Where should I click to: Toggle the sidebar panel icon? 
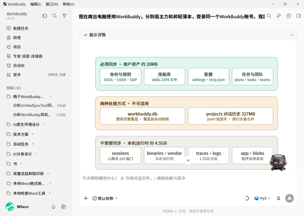coord(45,16)
